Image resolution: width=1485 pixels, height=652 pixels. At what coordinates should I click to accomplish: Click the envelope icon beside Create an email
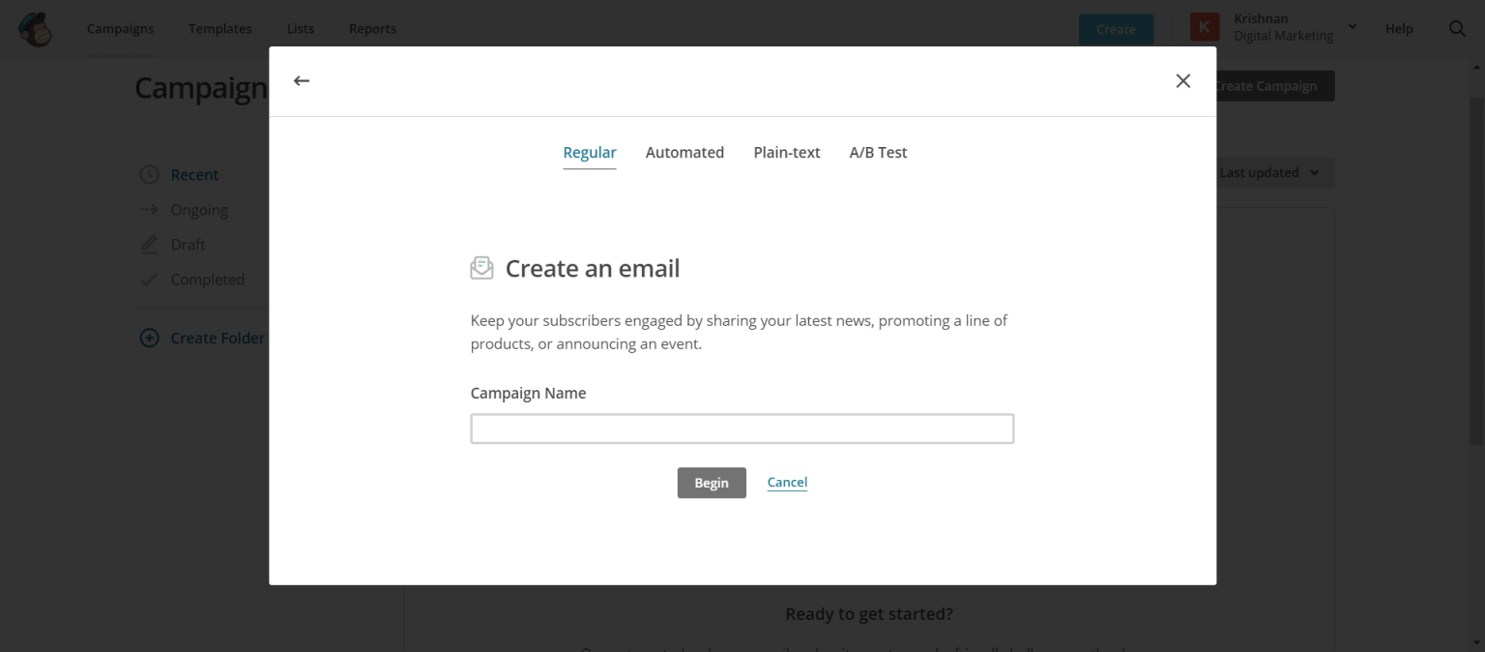point(481,268)
